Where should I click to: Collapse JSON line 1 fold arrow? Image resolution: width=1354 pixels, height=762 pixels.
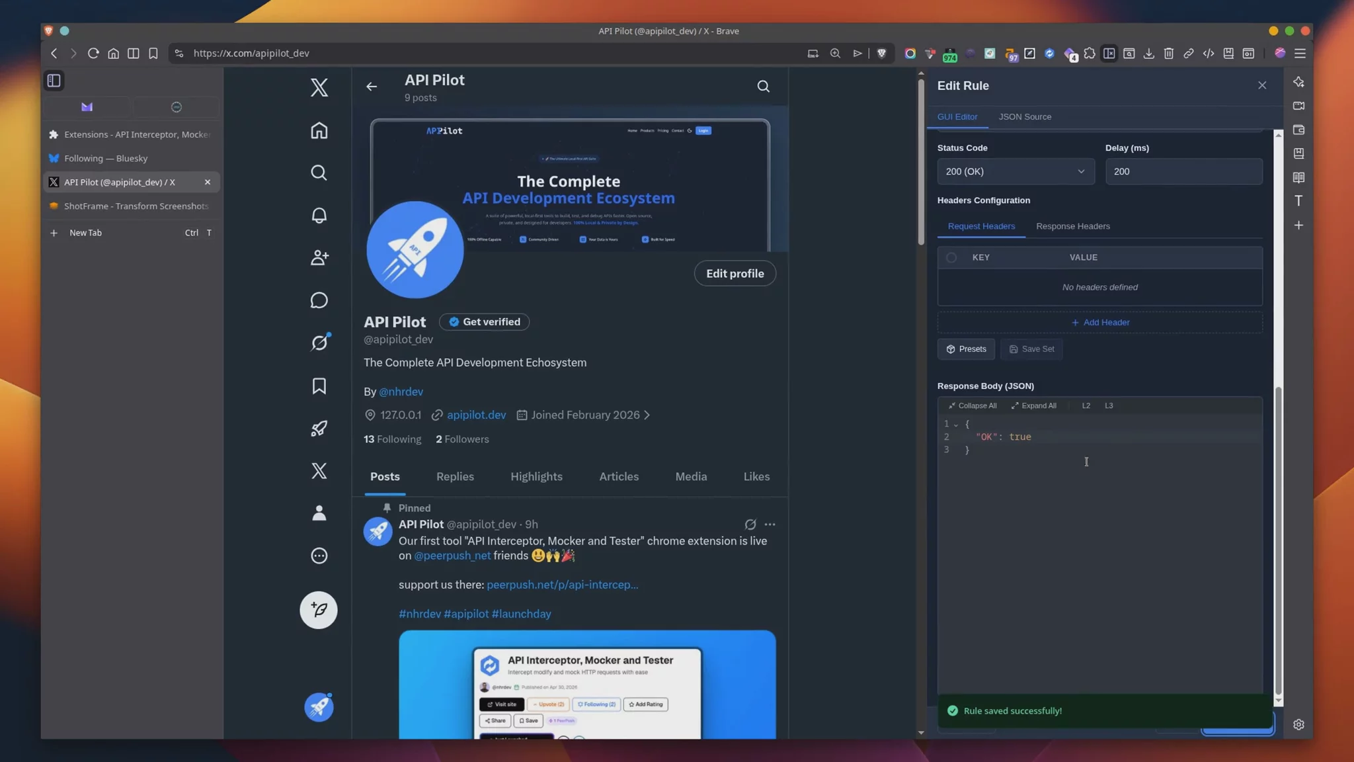click(x=955, y=425)
